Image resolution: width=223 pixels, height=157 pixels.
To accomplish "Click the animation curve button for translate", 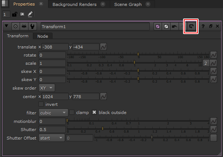I will tap(104, 47).
